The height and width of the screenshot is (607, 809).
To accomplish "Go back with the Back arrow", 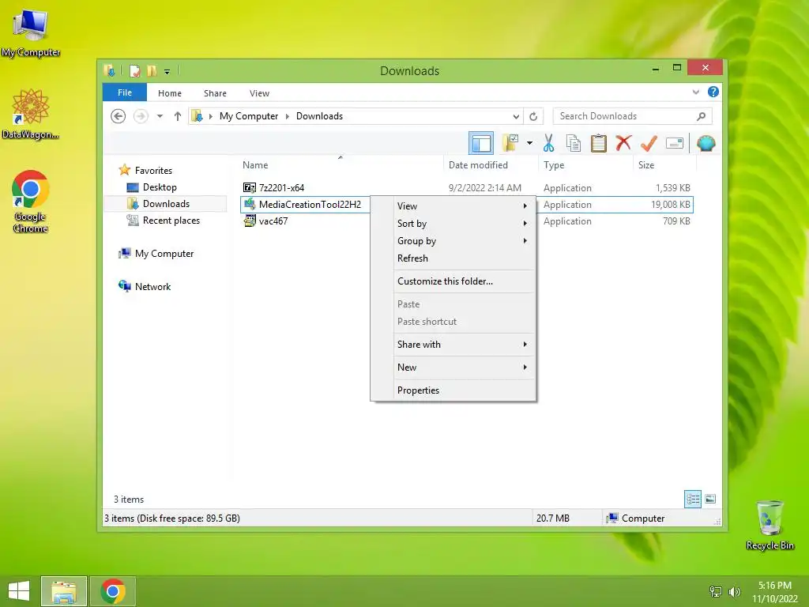I will click(119, 116).
